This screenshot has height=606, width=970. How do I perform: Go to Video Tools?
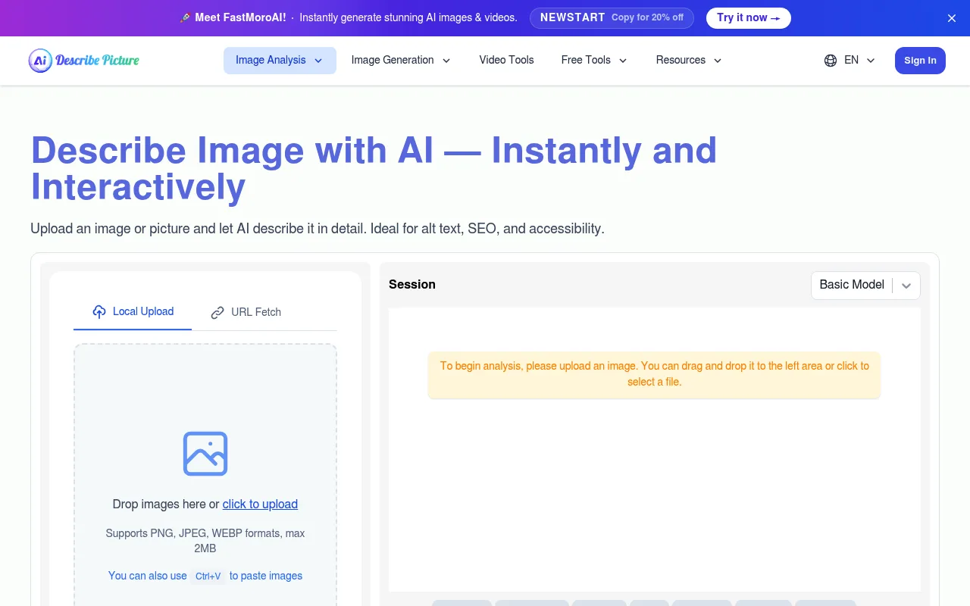pyautogui.click(x=506, y=61)
